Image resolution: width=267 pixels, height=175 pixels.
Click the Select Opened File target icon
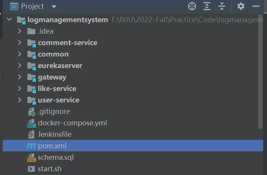coord(192,6)
